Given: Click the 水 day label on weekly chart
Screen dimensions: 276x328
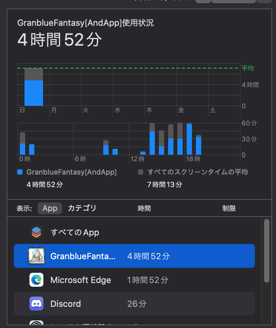Looking at the screenshot, I should [117, 110].
